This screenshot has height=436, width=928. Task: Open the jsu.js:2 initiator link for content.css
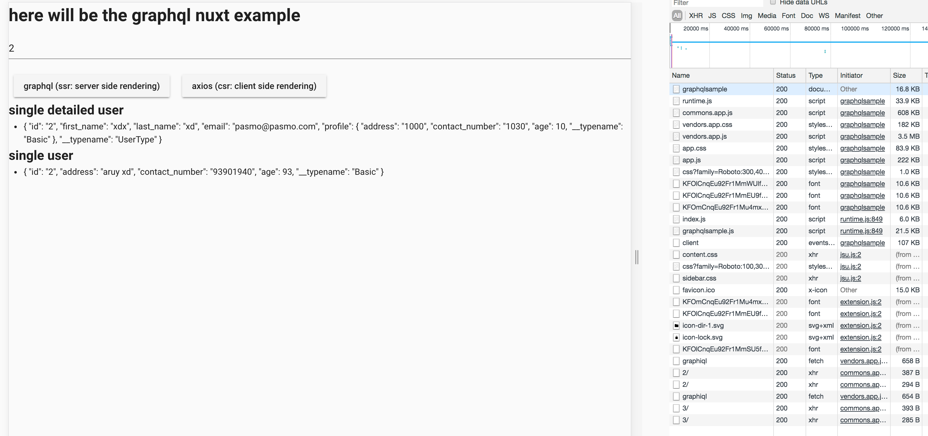coord(850,254)
